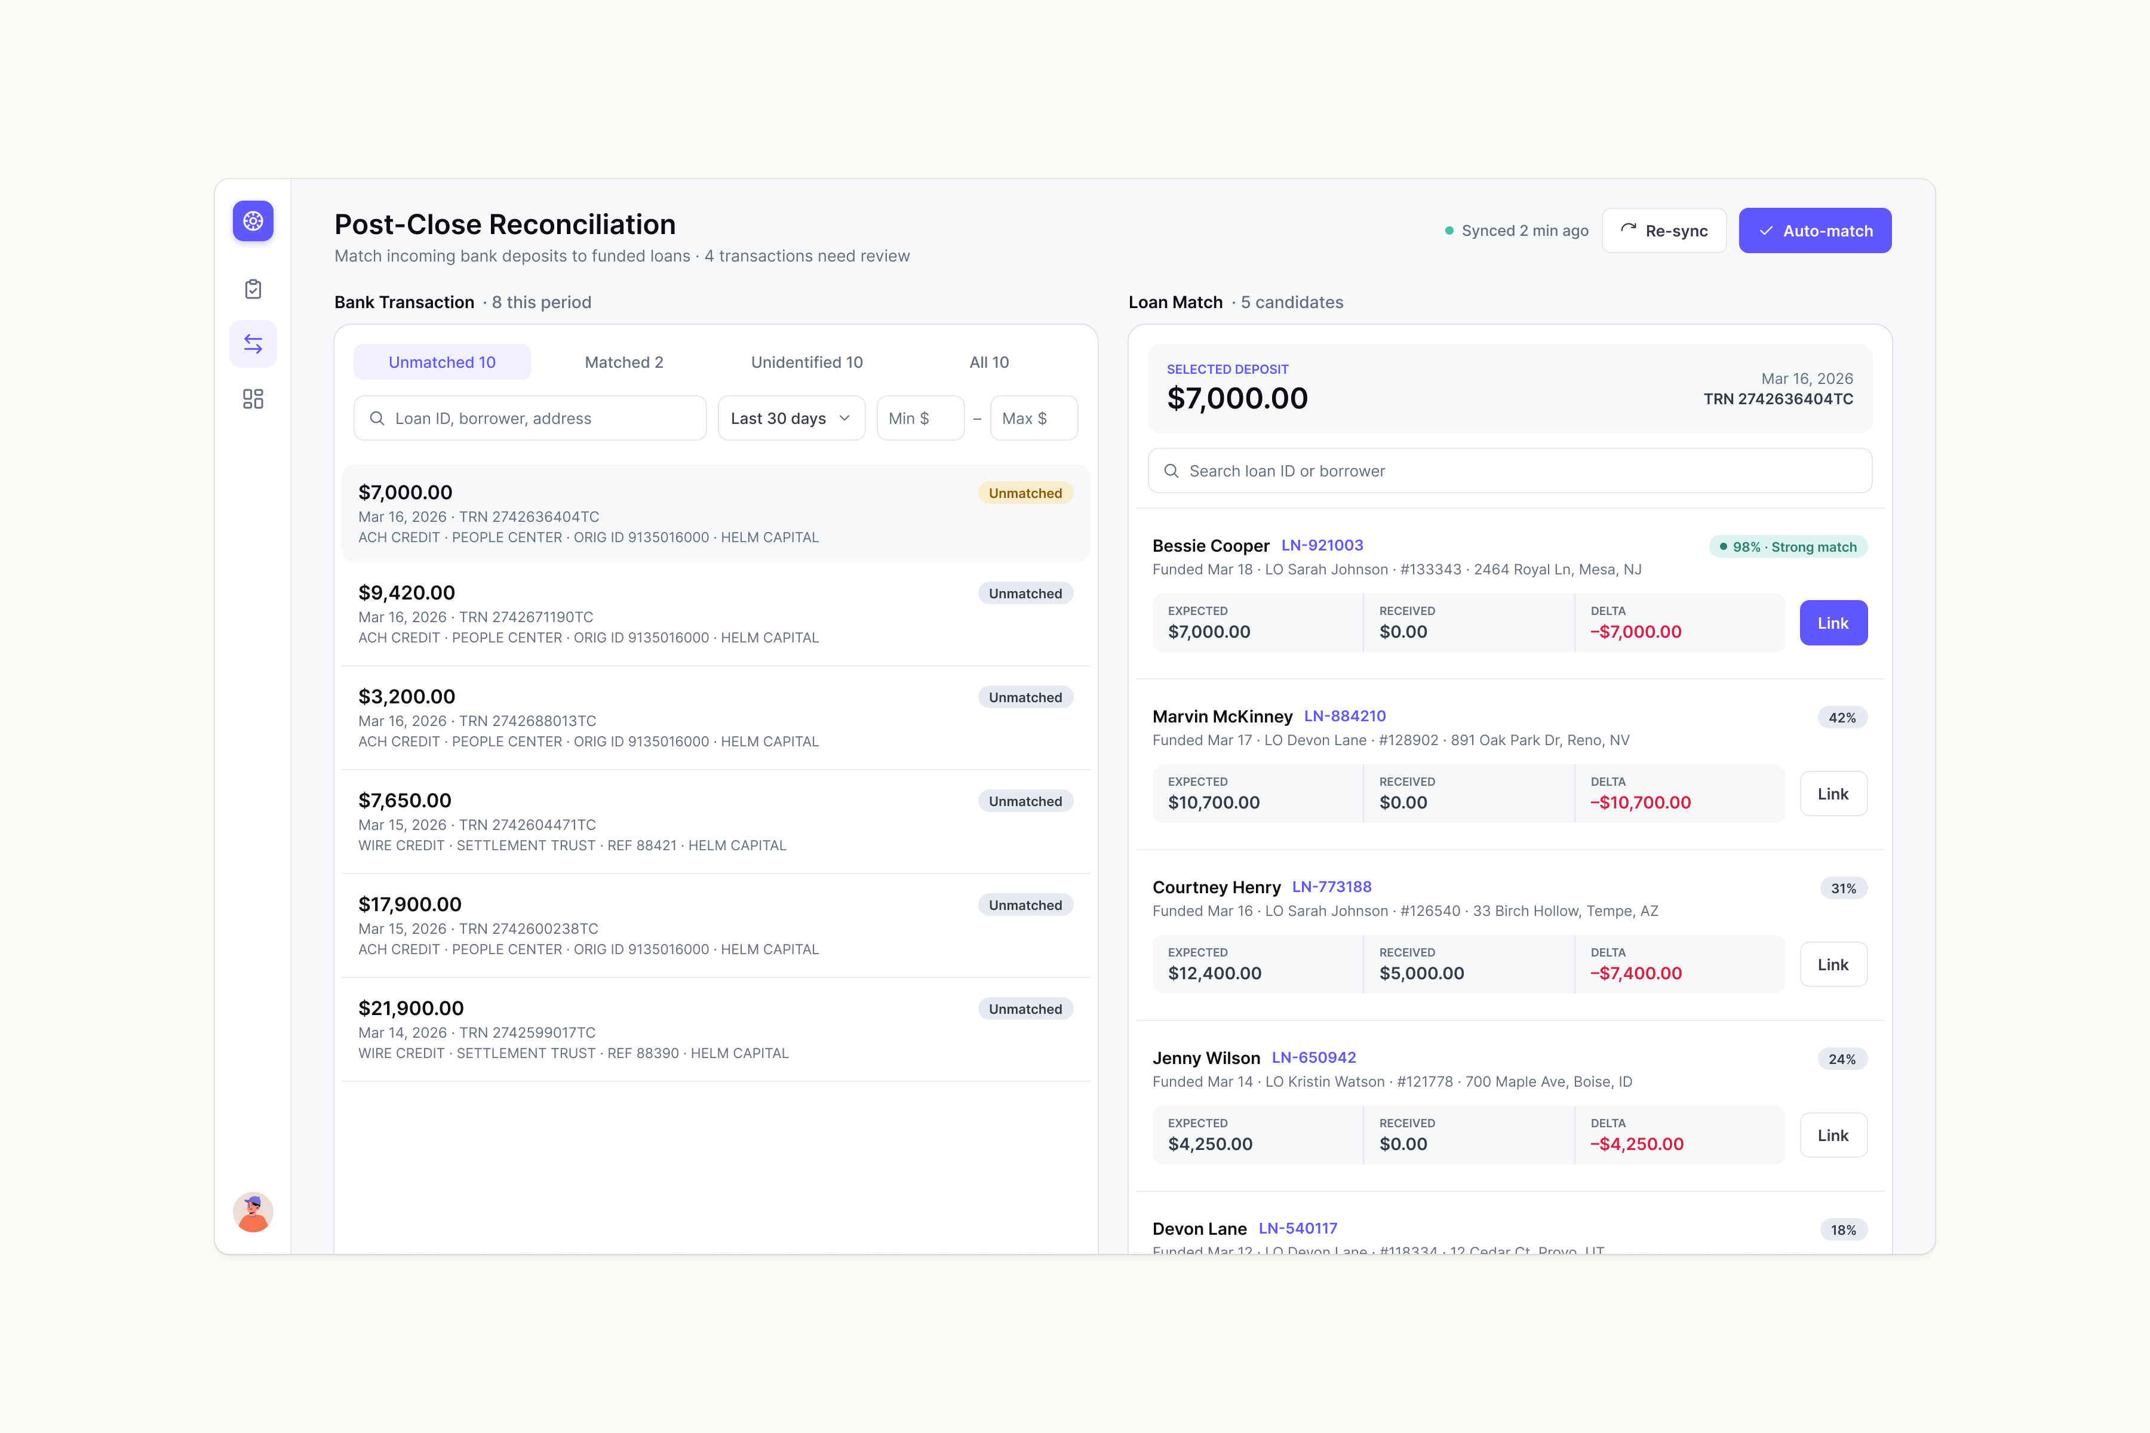Switch to the Unmatched 10 tab

tap(443, 362)
